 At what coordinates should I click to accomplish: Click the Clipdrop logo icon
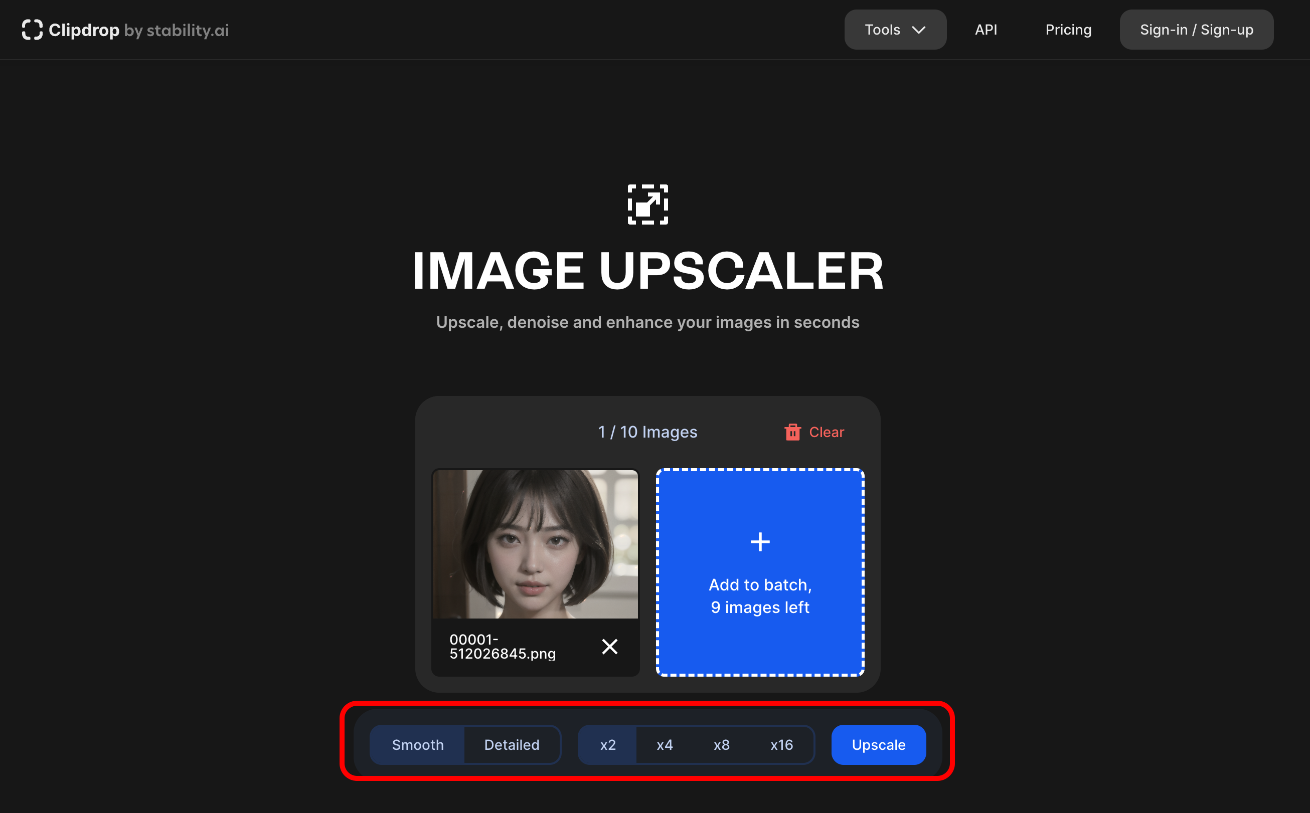(32, 30)
